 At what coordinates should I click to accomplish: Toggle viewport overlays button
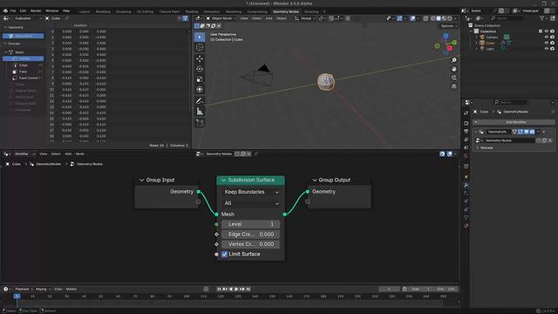coord(412,18)
